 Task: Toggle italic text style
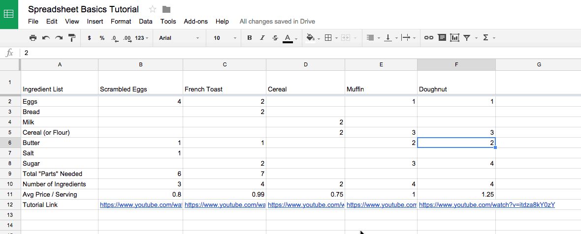[x=262, y=38]
